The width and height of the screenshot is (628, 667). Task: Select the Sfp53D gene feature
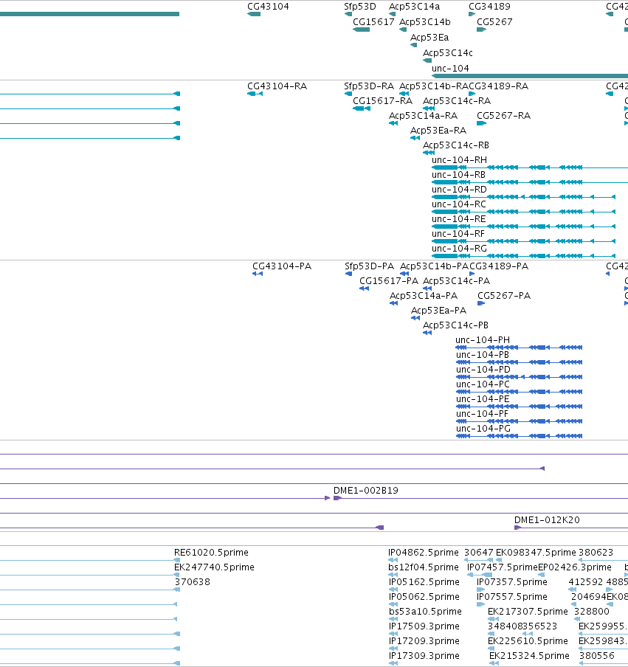348,14
